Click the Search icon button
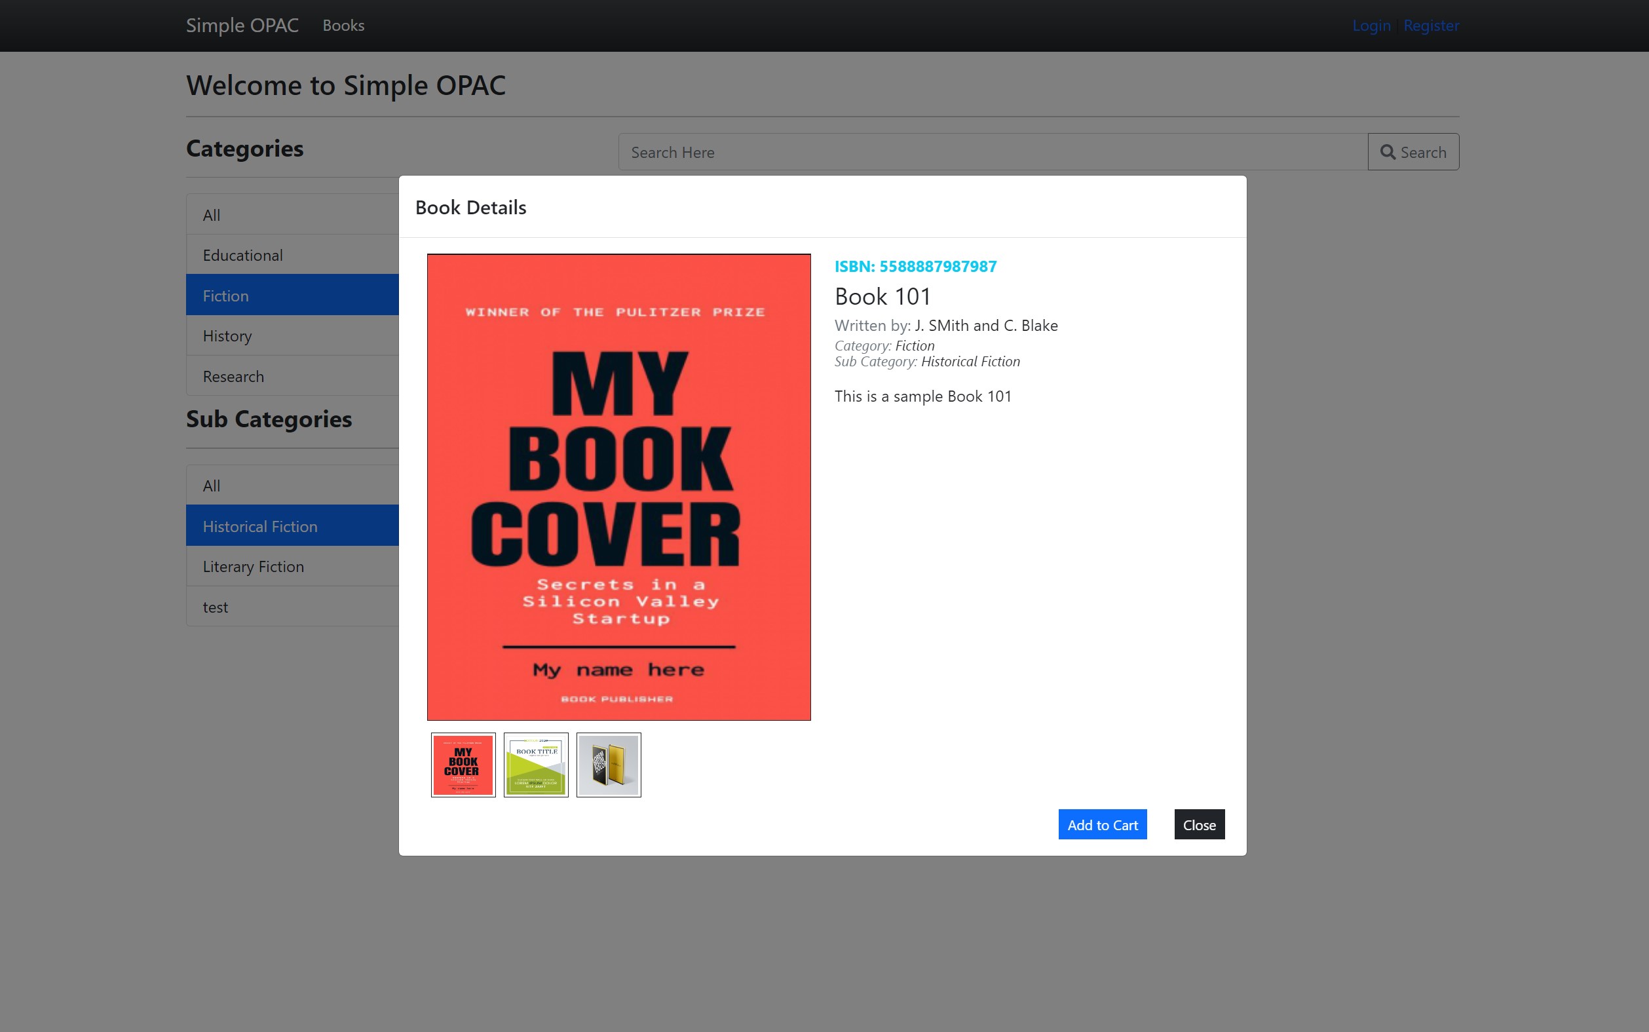The image size is (1649, 1032). pos(1414,151)
